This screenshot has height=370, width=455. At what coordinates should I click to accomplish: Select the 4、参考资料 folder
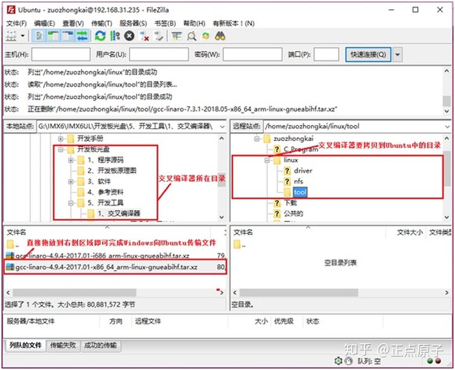coord(106,192)
